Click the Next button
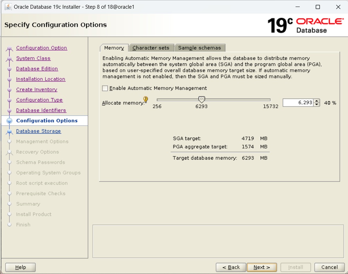Image resolution: width=348 pixels, height=274 pixels. (262, 267)
